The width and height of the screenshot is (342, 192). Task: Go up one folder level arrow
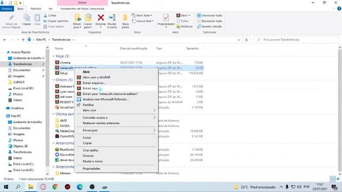click(x=23, y=40)
